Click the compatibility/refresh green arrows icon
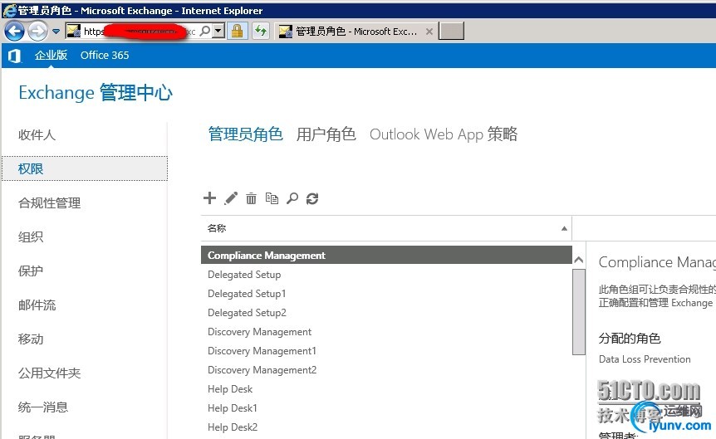Image resolution: width=716 pixels, height=439 pixels. [261, 31]
